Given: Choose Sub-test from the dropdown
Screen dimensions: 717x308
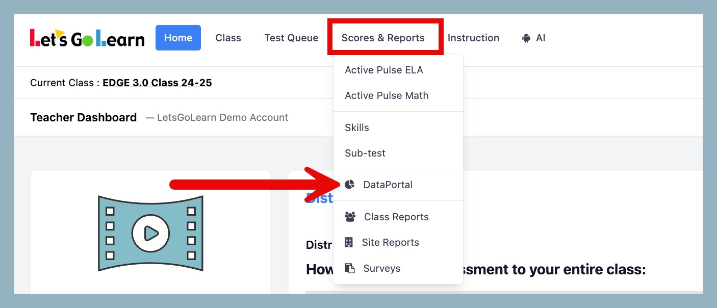Looking at the screenshot, I should [x=365, y=153].
